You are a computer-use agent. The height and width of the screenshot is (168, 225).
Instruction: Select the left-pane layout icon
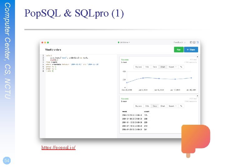coord(191,42)
